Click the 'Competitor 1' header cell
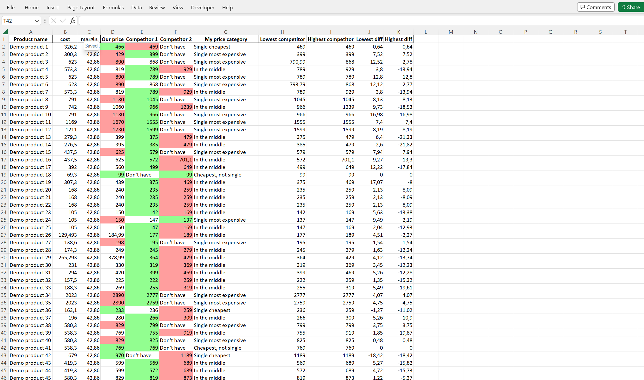Viewport: 644px width, 380px height. click(x=142, y=39)
